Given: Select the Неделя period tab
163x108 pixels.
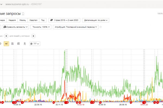Looking at the screenshot, I should (12, 20).
